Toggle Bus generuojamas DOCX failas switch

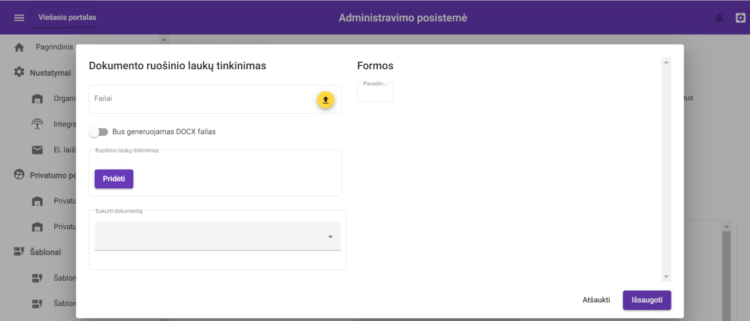pyautogui.click(x=99, y=132)
